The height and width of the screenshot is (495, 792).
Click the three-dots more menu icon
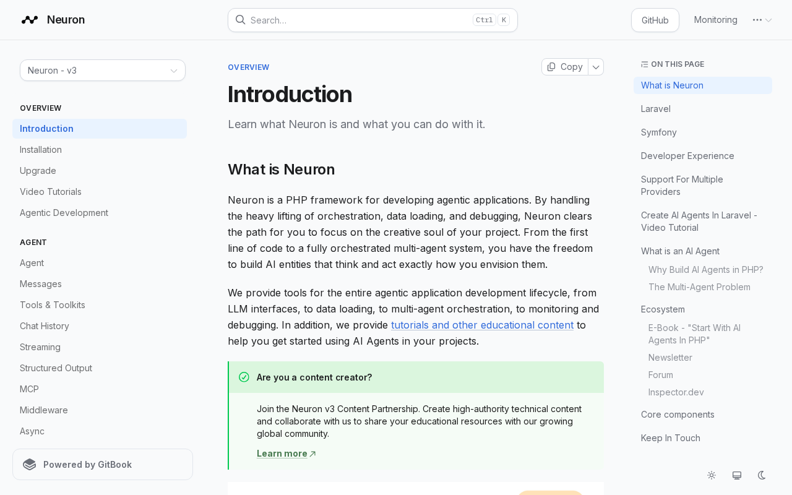[757, 20]
